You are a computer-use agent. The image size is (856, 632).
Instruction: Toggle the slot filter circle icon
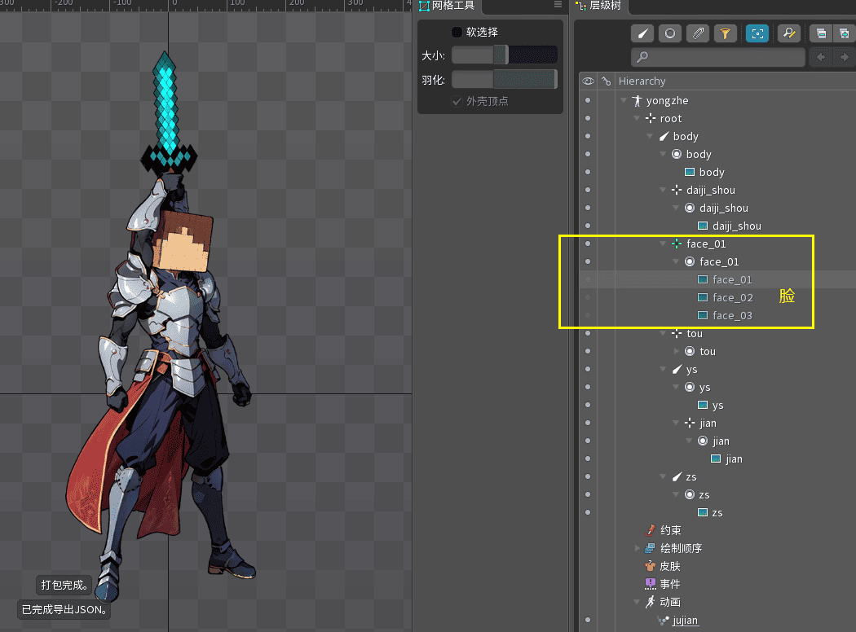coord(670,33)
